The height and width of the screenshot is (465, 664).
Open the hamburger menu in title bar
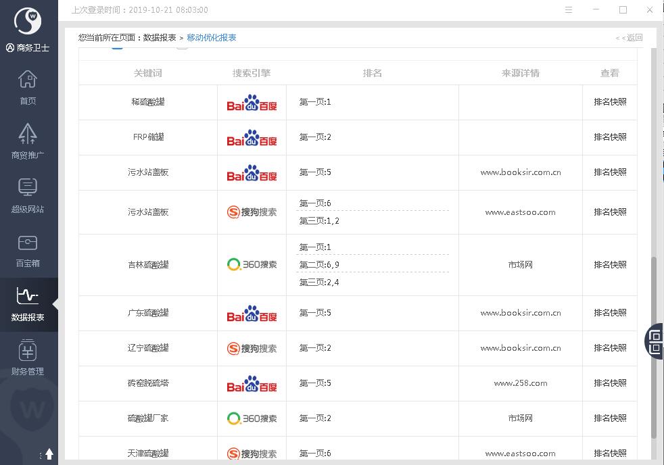tap(569, 10)
